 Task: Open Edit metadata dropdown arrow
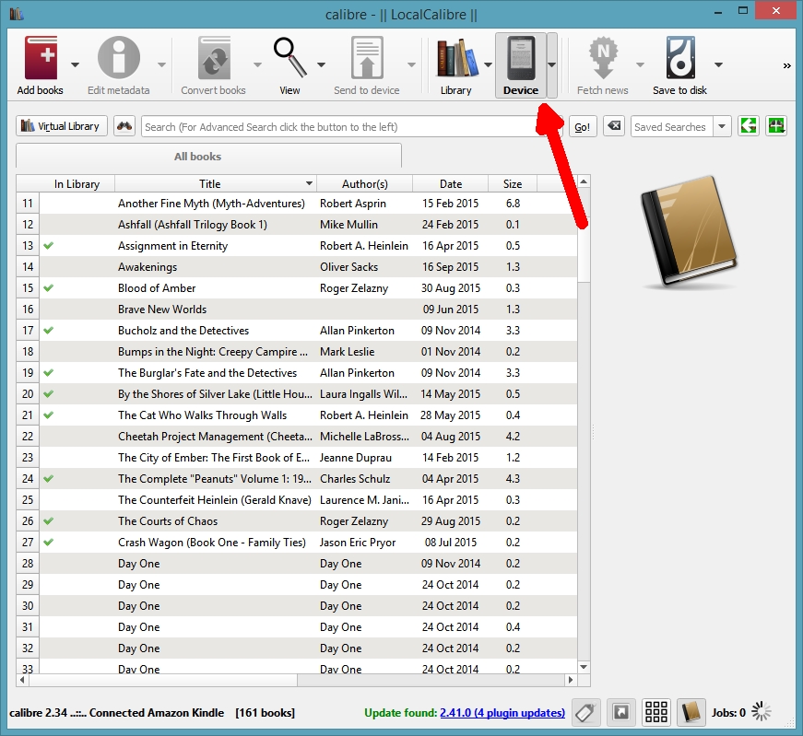pos(162,65)
